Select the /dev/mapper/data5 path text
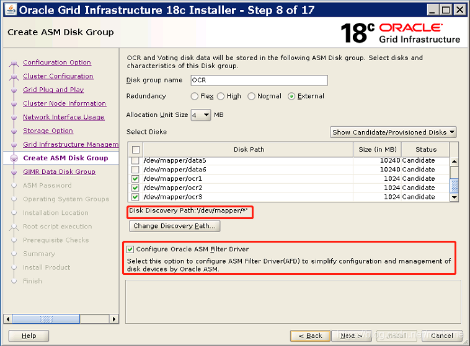470x346 pixels. [x=175, y=160]
